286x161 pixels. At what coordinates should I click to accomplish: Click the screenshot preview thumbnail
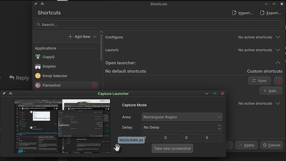62,126
